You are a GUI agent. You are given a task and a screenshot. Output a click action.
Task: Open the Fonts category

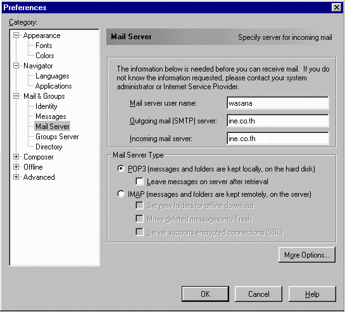(44, 46)
